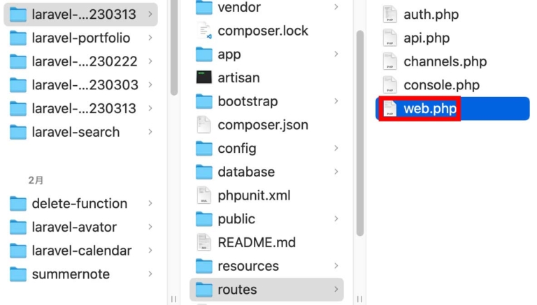This screenshot has width=537, height=305.
Task: Open the laravel-calendar folder
Action: point(81,251)
